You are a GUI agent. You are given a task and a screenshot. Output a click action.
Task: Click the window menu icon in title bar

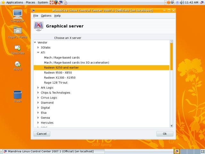33,11
